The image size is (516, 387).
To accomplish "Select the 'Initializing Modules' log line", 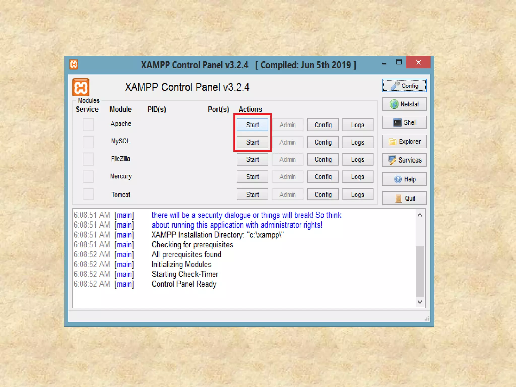I will coord(181,264).
